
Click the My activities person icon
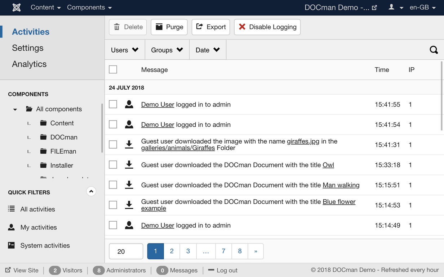(x=12, y=227)
